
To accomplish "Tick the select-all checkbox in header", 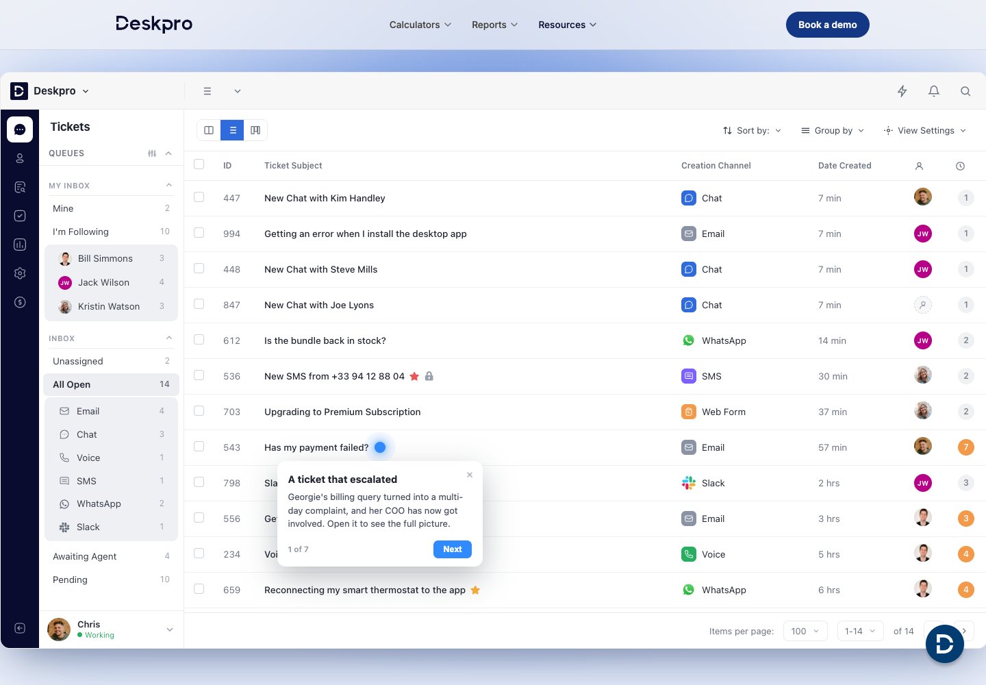I will pyautogui.click(x=199, y=164).
